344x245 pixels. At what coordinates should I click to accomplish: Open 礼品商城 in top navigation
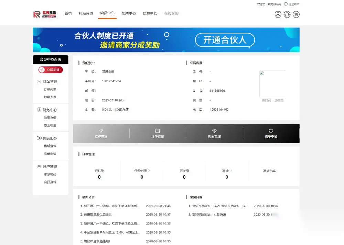point(86,13)
